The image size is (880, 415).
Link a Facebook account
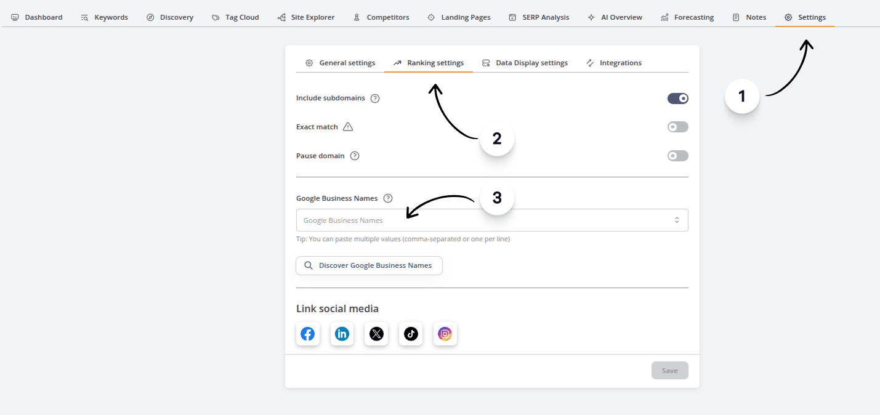point(307,334)
